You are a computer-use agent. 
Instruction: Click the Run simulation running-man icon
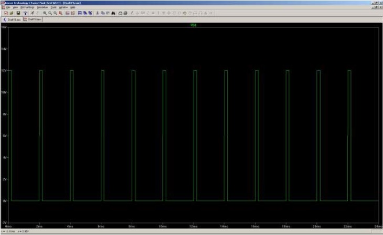point(33,13)
